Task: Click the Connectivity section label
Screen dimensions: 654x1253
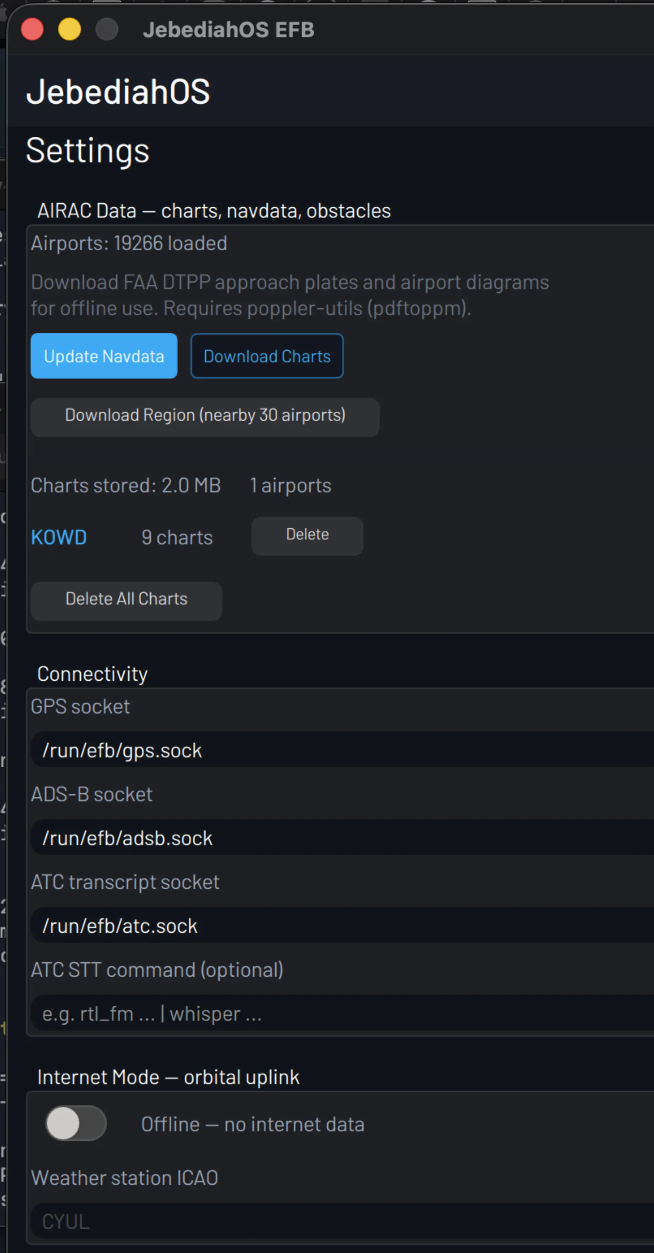Action: point(92,674)
